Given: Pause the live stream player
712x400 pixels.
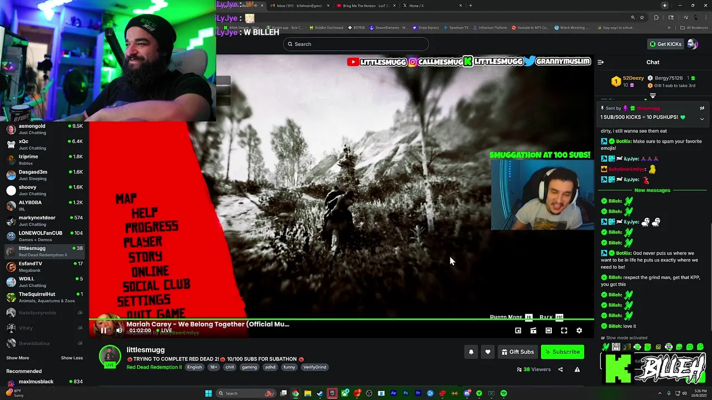Looking at the screenshot, I should pyautogui.click(x=103, y=331).
